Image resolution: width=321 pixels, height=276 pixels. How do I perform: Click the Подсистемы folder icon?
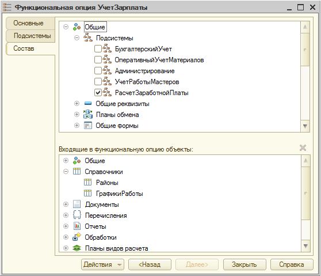(88, 37)
